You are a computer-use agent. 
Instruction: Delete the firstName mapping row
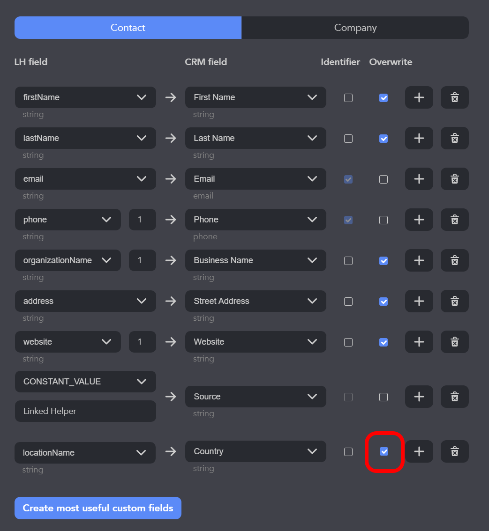[x=454, y=97]
